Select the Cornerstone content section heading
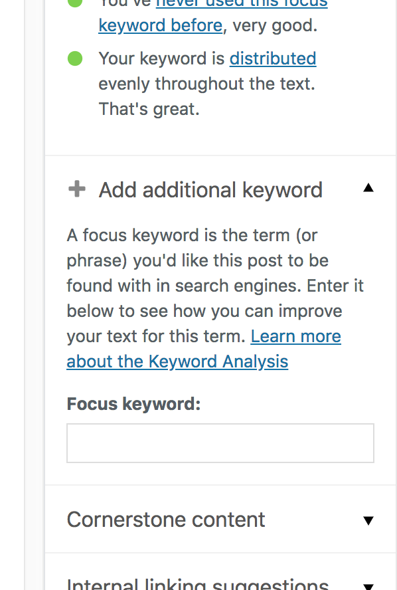 (165, 520)
